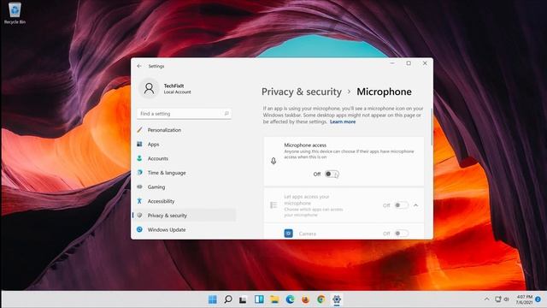547x308 pixels.
Task: Toggle Camera app microphone access switch
Action: tap(401, 234)
